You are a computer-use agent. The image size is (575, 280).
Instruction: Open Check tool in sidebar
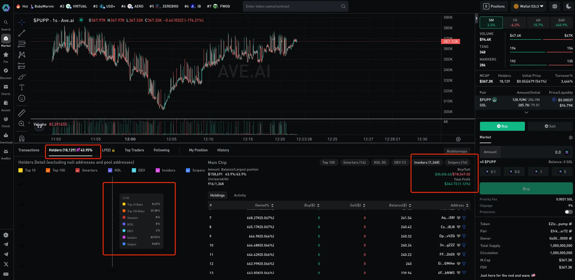point(6,122)
